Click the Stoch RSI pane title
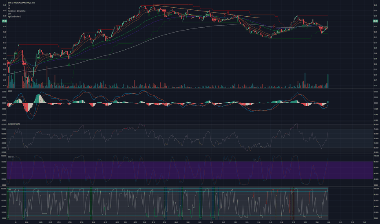The image size is (380, 224). pyautogui.click(x=11, y=157)
